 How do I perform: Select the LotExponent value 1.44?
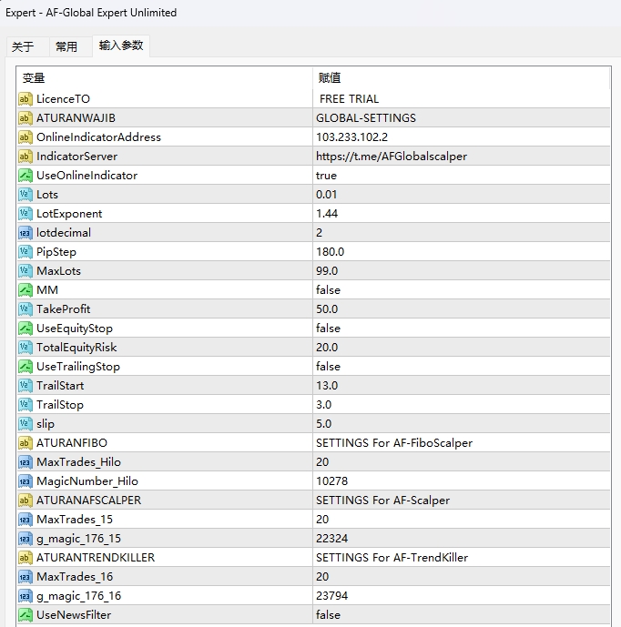tap(327, 213)
